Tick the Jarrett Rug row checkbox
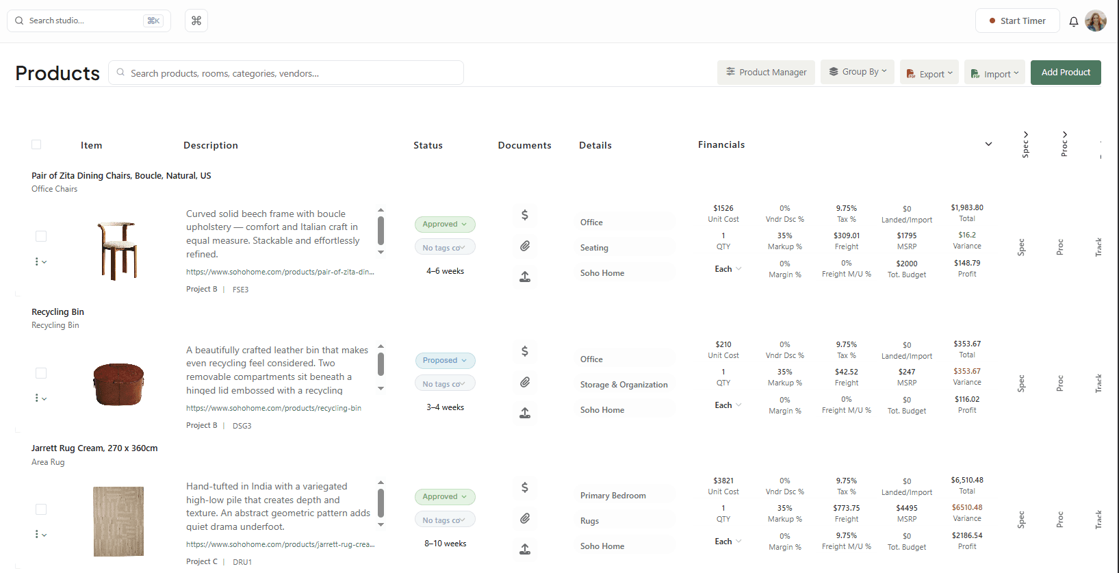1119x573 pixels. click(x=41, y=509)
